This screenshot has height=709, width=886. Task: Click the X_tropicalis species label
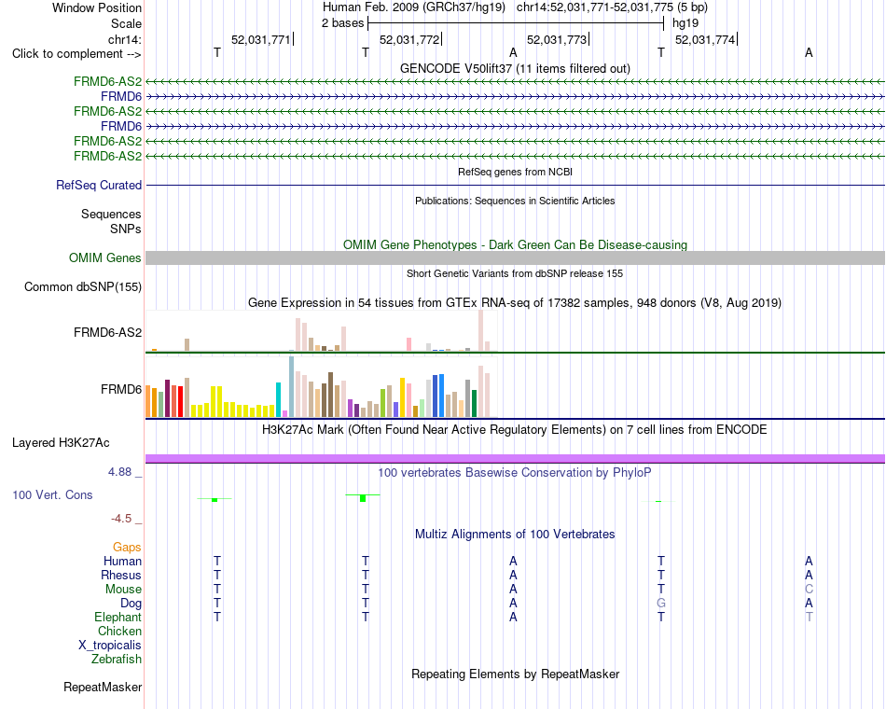(110, 646)
